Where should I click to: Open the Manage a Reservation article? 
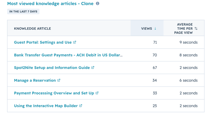[x=35, y=80]
